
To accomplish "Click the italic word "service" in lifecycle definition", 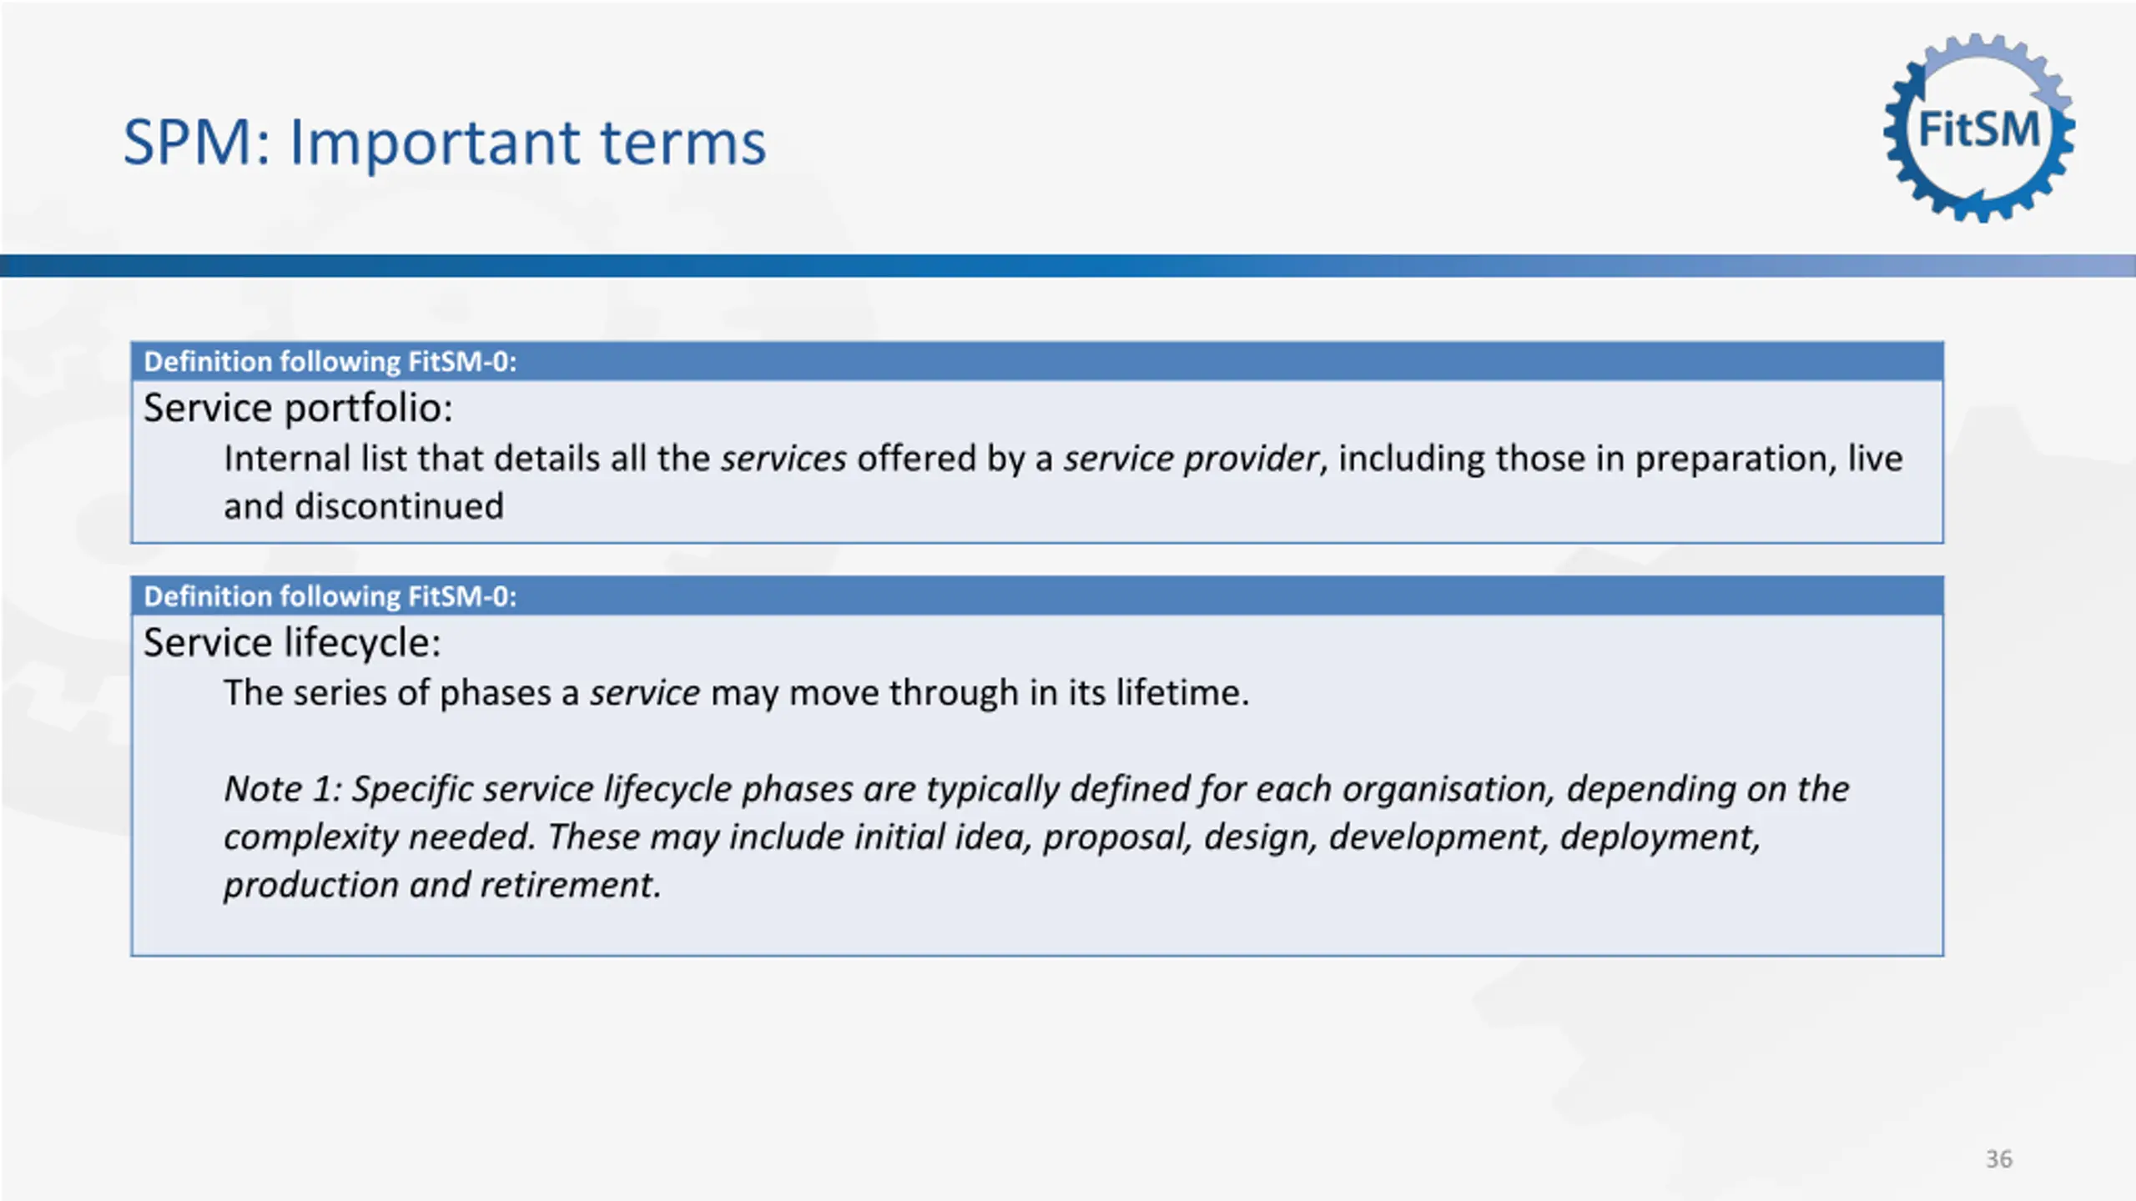I will pos(644,694).
